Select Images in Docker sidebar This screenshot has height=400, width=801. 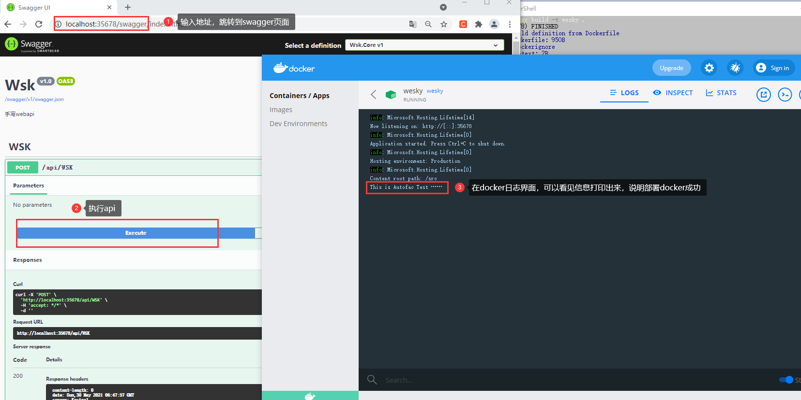point(281,110)
